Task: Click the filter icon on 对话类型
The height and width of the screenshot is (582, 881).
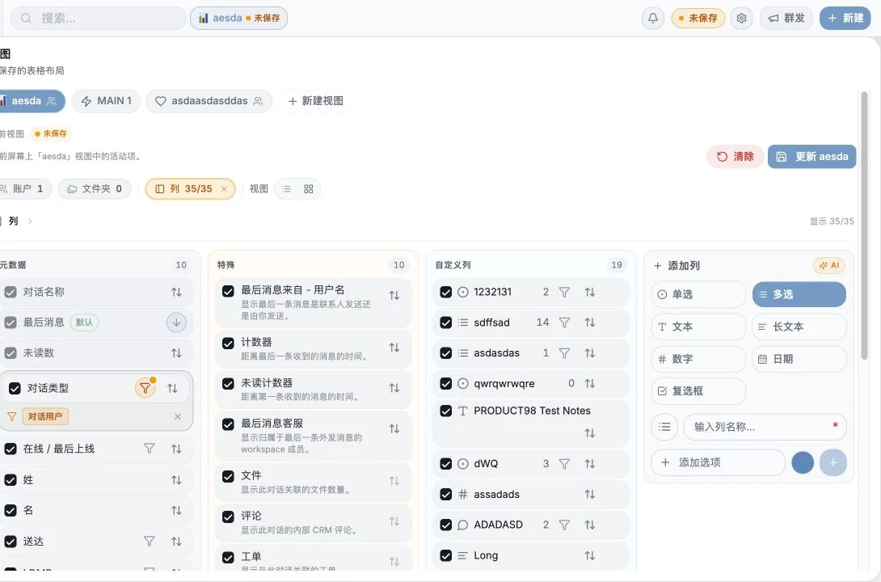Action: point(145,388)
